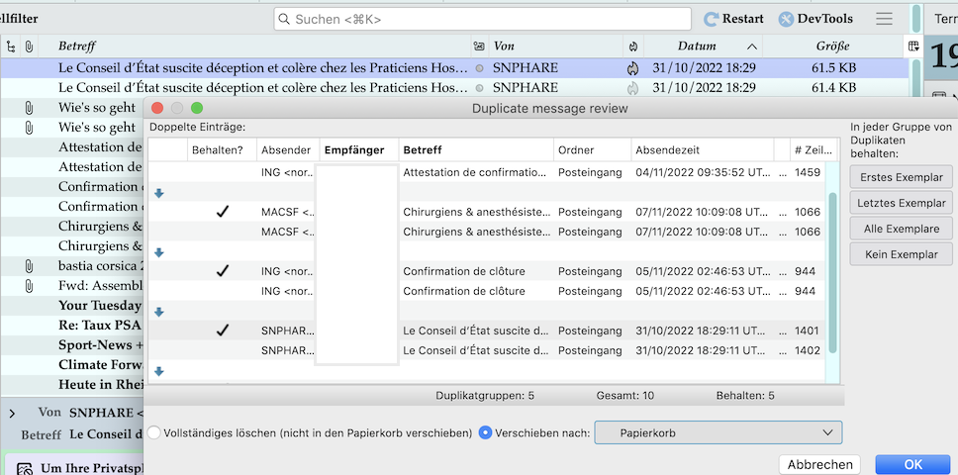Click the junk status column header icon

click(x=633, y=46)
